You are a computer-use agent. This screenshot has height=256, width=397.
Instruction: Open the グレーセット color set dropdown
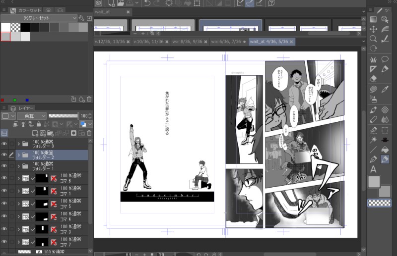39,18
